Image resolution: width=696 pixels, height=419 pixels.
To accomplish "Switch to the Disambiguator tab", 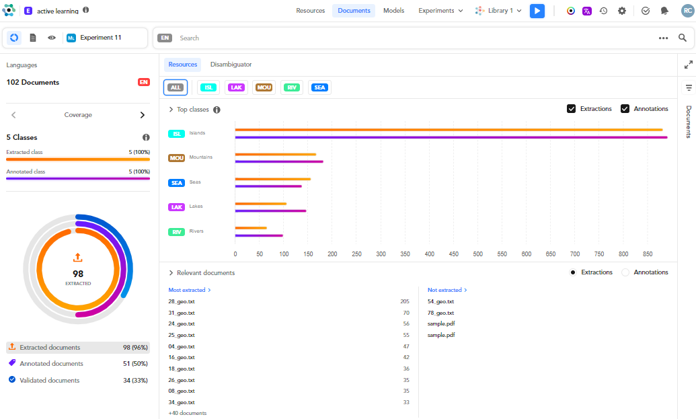I will (x=231, y=65).
